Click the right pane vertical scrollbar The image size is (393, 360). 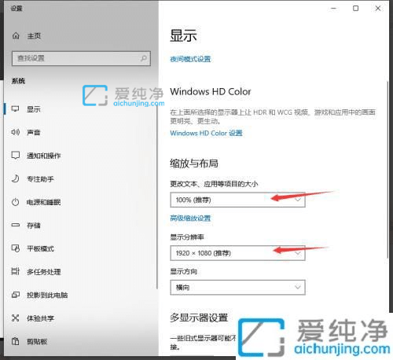[387, 171]
